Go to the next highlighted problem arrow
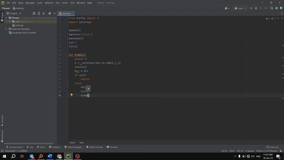The width and height of the screenshot is (284, 160). [282, 19]
